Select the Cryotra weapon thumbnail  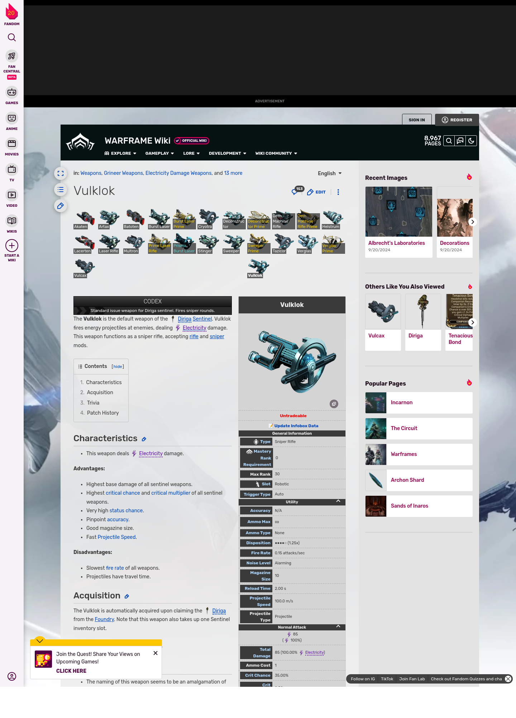point(209,219)
